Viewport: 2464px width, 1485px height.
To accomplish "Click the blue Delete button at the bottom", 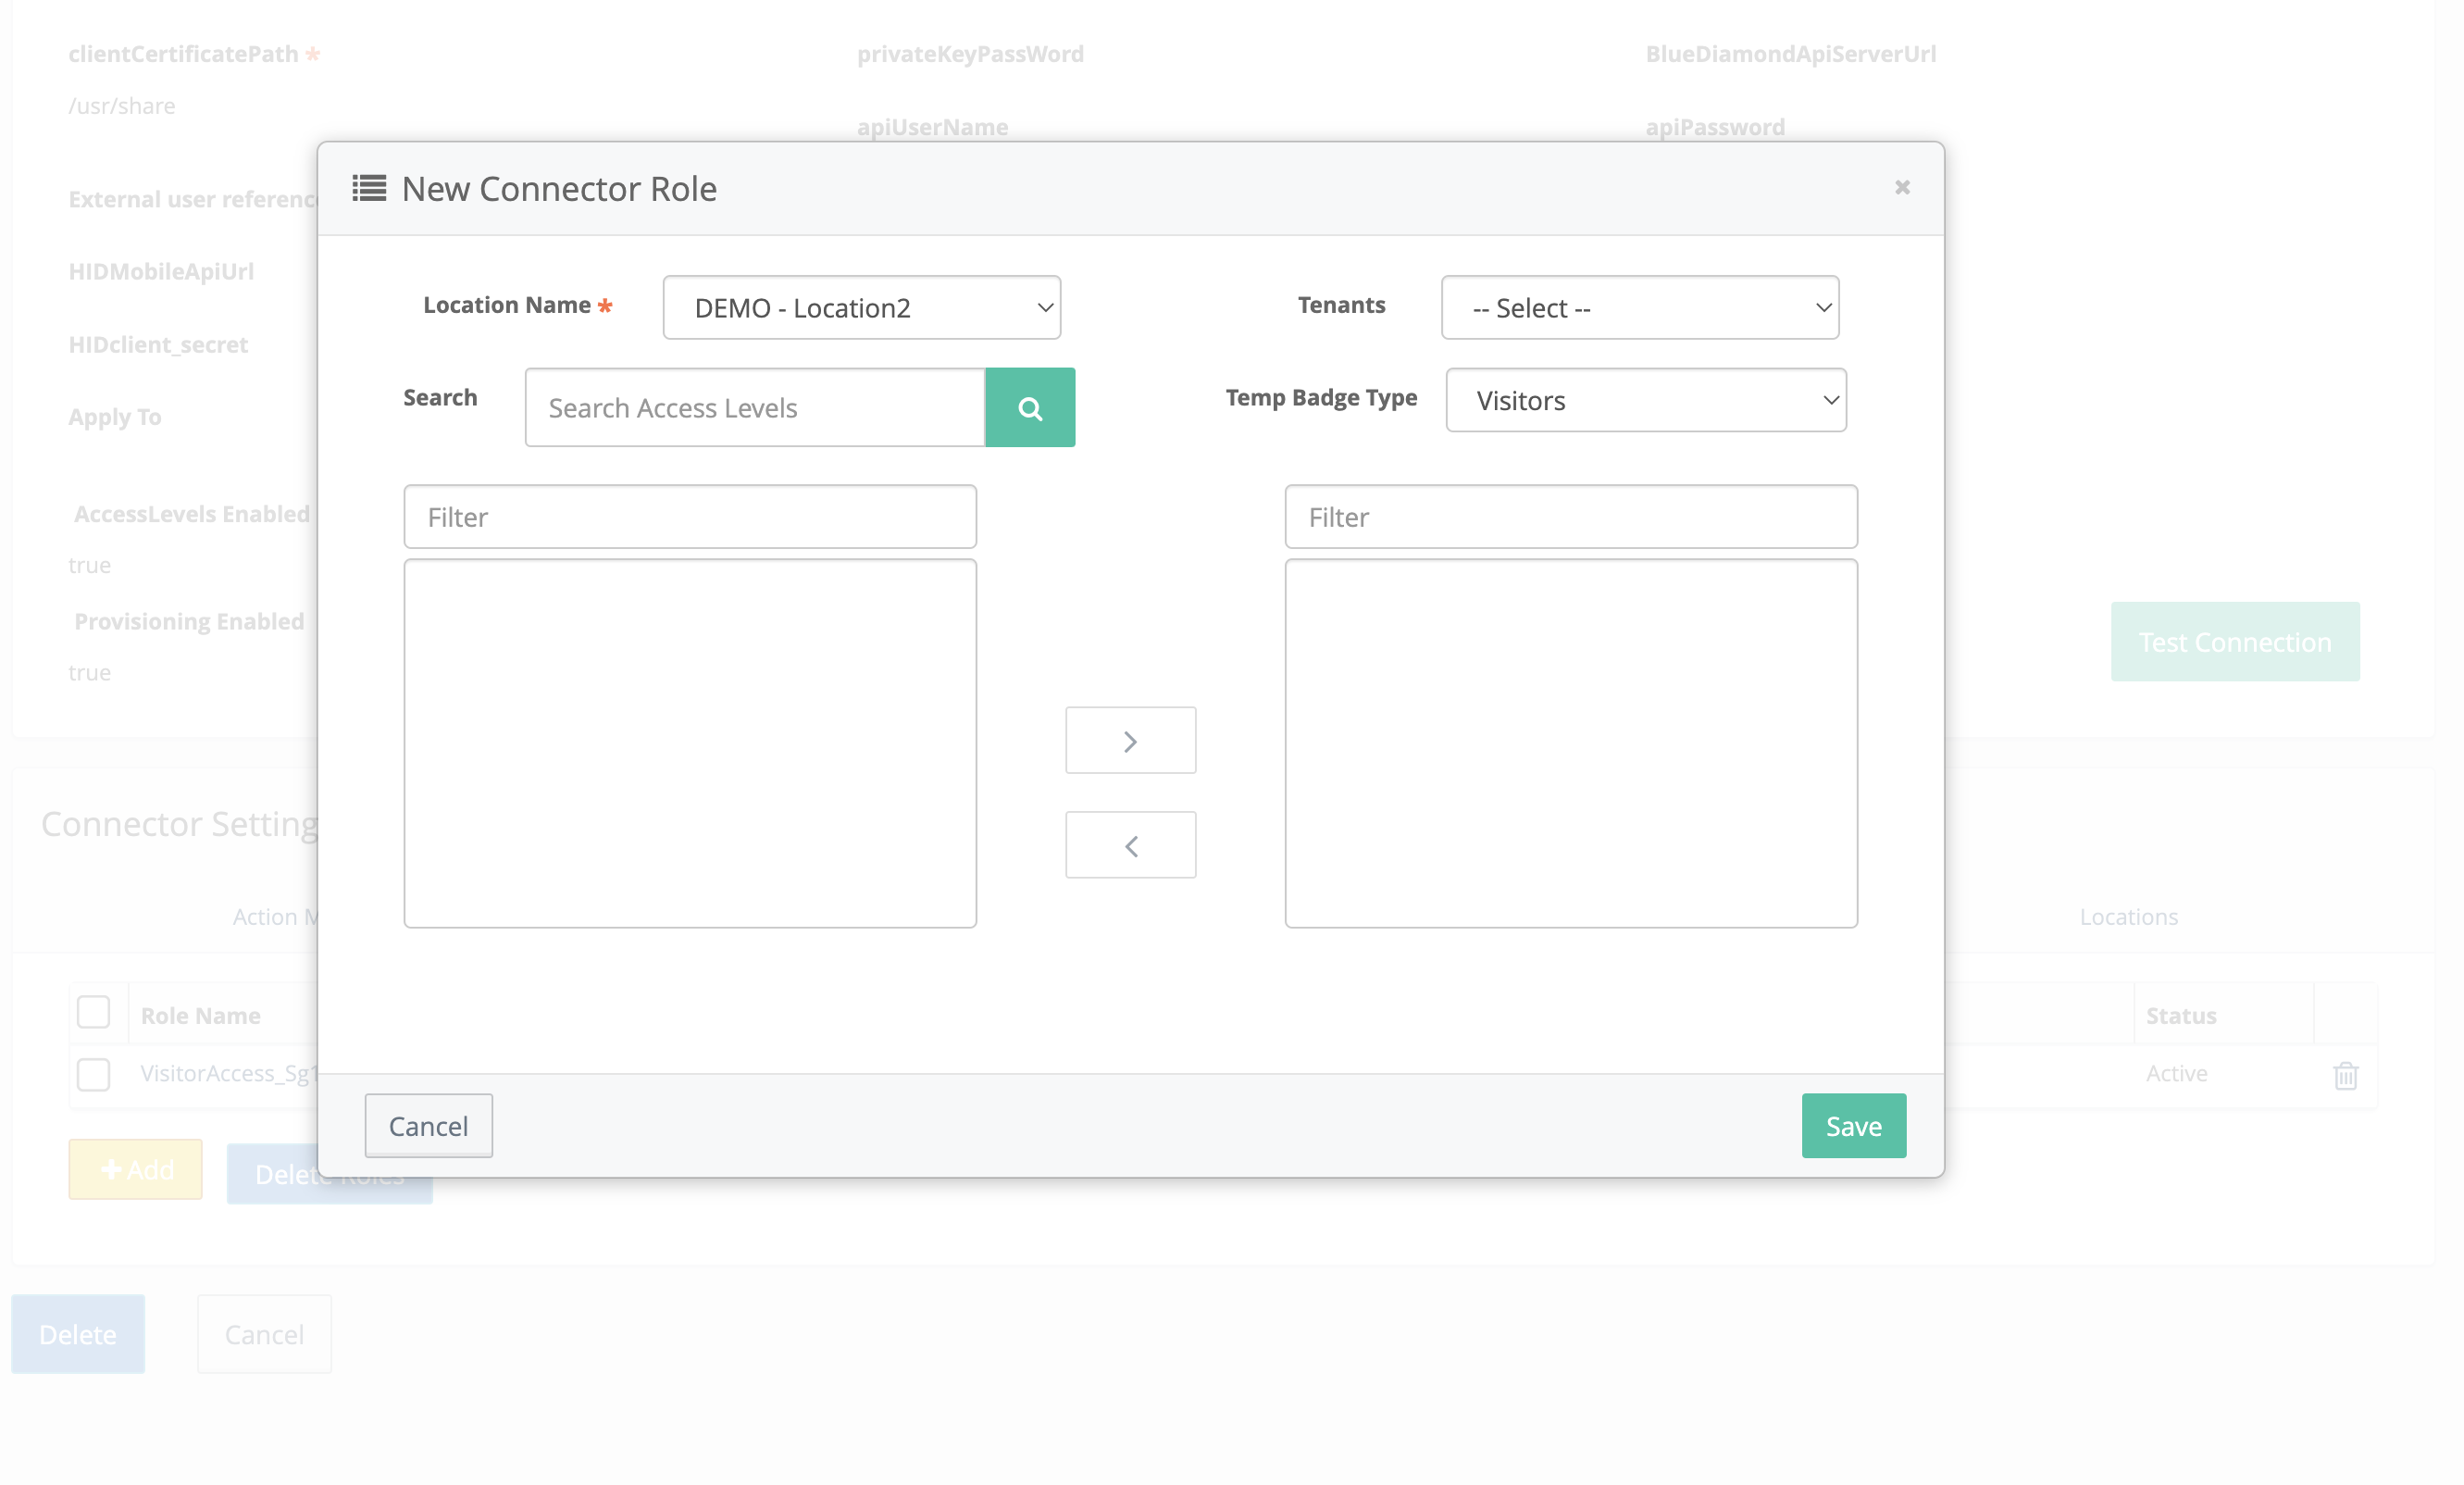I will tap(78, 1334).
